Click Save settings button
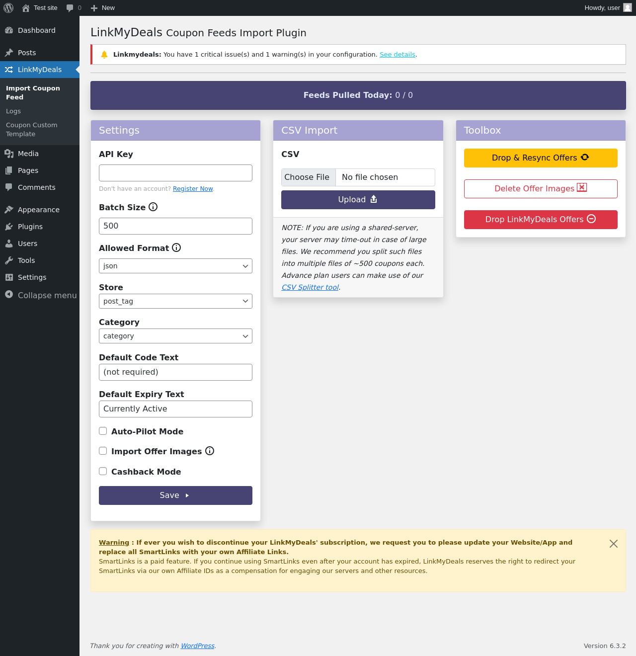Viewport: 636px width, 656px height. pos(175,495)
